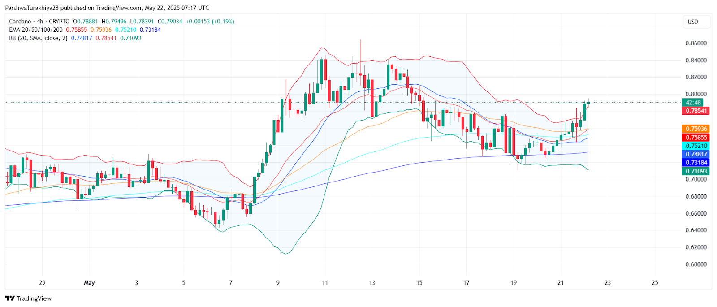Click the EMA 20/50/100/200 indicator legend

(36, 30)
